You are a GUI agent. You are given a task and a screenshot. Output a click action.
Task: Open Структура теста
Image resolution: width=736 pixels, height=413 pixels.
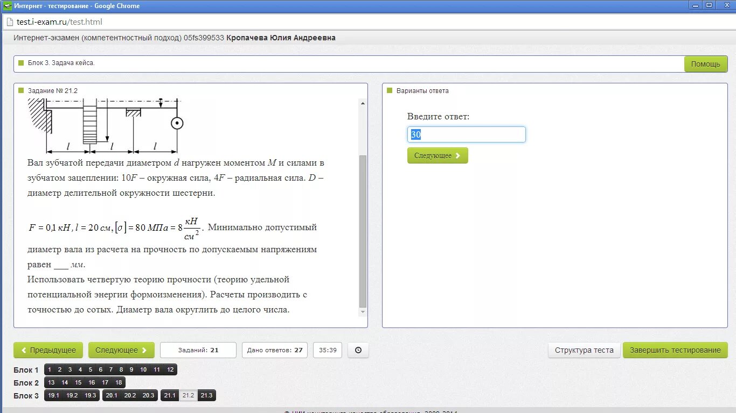pyautogui.click(x=584, y=350)
